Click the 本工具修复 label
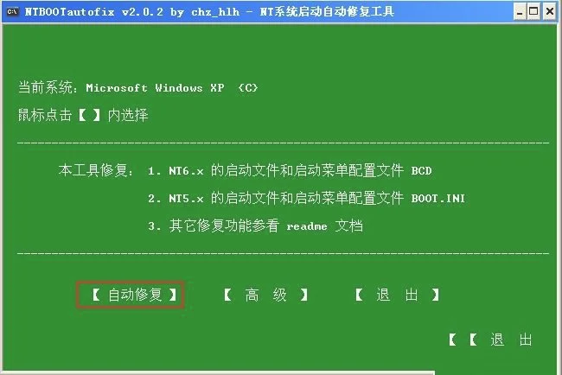Image resolution: width=562 pixels, height=375 pixels. tap(96, 170)
